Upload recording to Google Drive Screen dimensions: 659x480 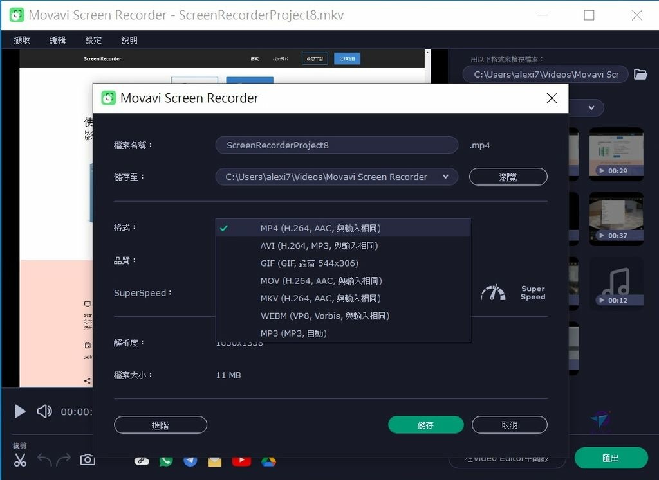(x=268, y=461)
